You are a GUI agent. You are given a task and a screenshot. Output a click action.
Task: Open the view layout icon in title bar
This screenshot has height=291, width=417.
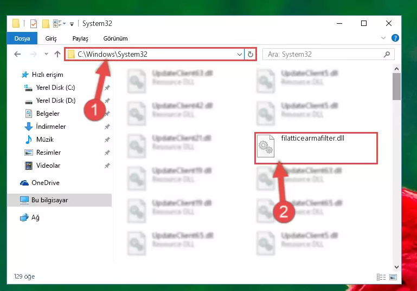57,24
